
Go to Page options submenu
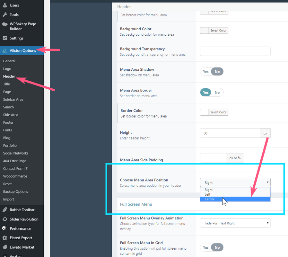(7, 92)
